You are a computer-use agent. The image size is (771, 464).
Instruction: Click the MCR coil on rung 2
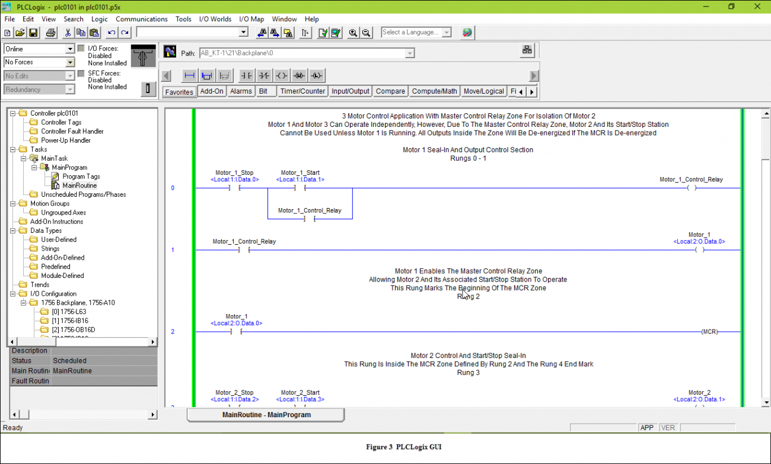(x=709, y=332)
